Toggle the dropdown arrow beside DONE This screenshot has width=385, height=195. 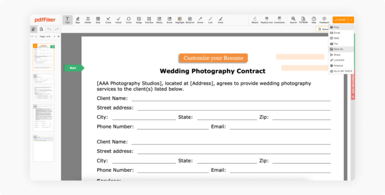coord(351,20)
